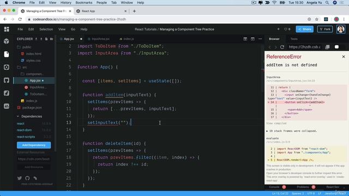Open Configuration Files gear icon
The image size is (349, 196).
(x=7, y=67)
